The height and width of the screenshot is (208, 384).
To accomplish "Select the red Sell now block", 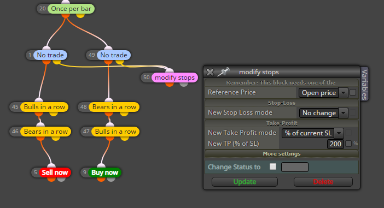I will click(55, 173).
